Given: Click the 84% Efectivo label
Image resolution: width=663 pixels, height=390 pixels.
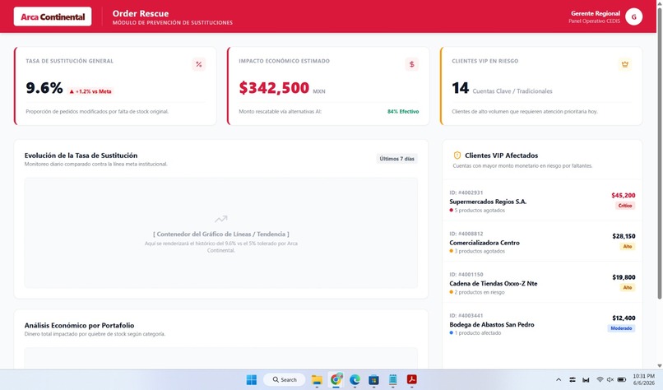Looking at the screenshot, I should [403, 112].
